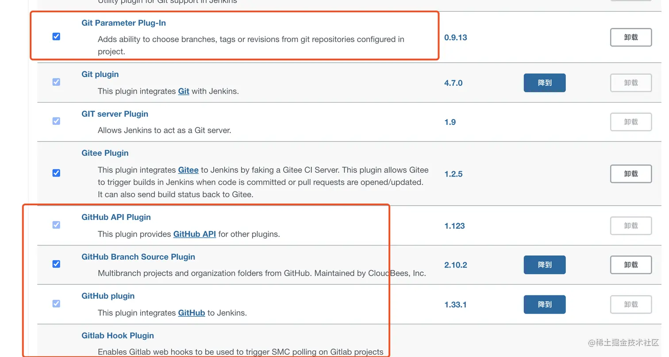This screenshot has width=669, height=357.
Task: Uncheck the Gitee Plugin checkbox
Action: tap(56, 173)
